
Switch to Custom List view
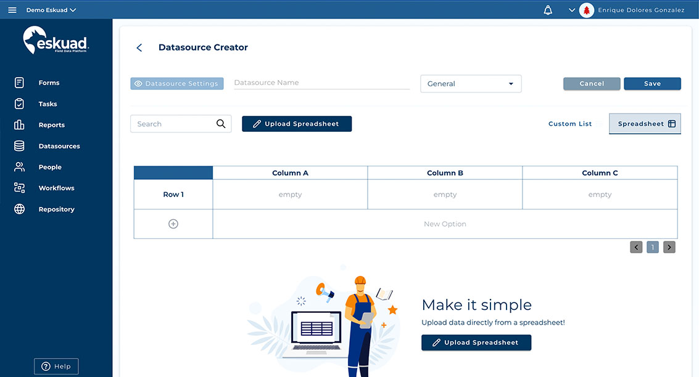pyautogui.click(x=570, y=124)
